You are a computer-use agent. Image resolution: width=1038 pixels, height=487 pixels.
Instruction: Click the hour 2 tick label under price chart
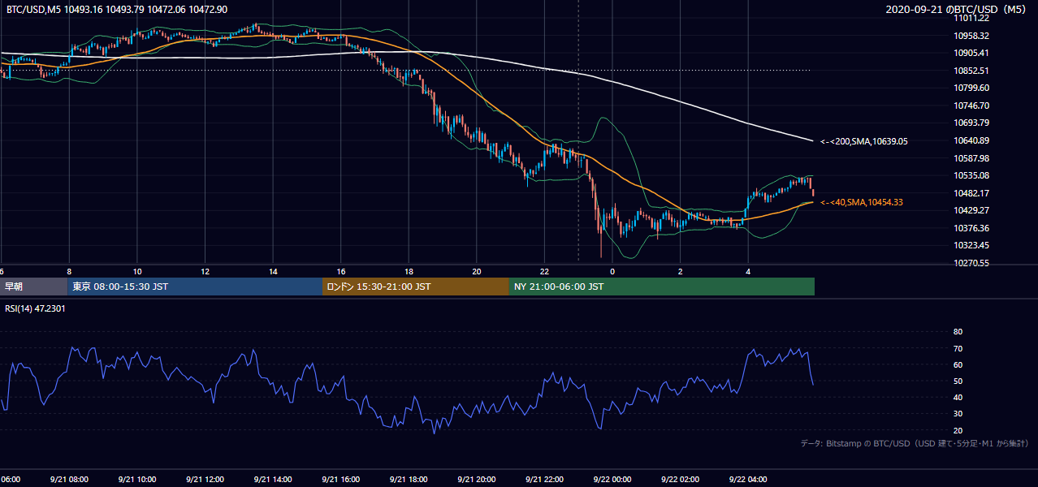coord(681,271)
